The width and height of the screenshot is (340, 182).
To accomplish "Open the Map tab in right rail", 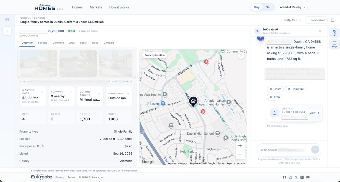I will 334,44.
